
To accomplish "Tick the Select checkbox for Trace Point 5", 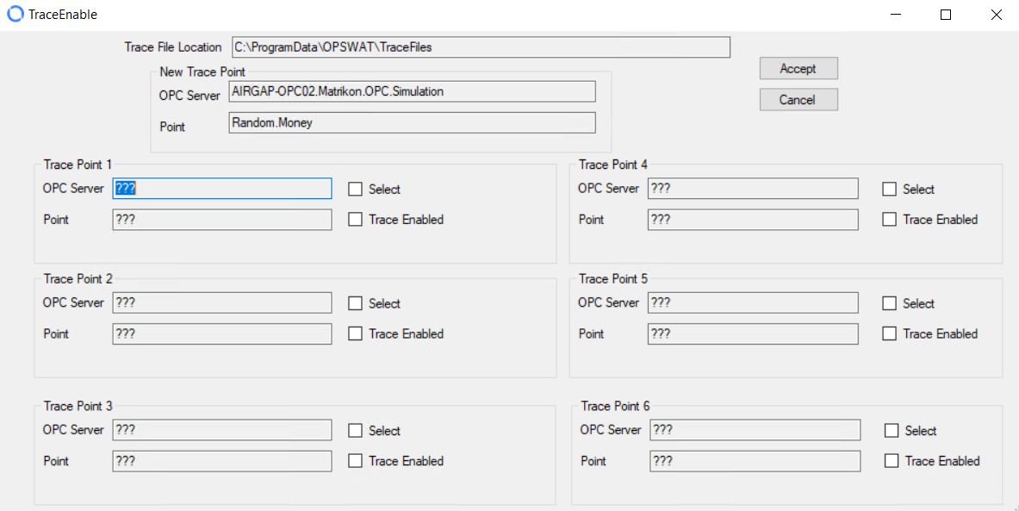I will coord(889,303).
